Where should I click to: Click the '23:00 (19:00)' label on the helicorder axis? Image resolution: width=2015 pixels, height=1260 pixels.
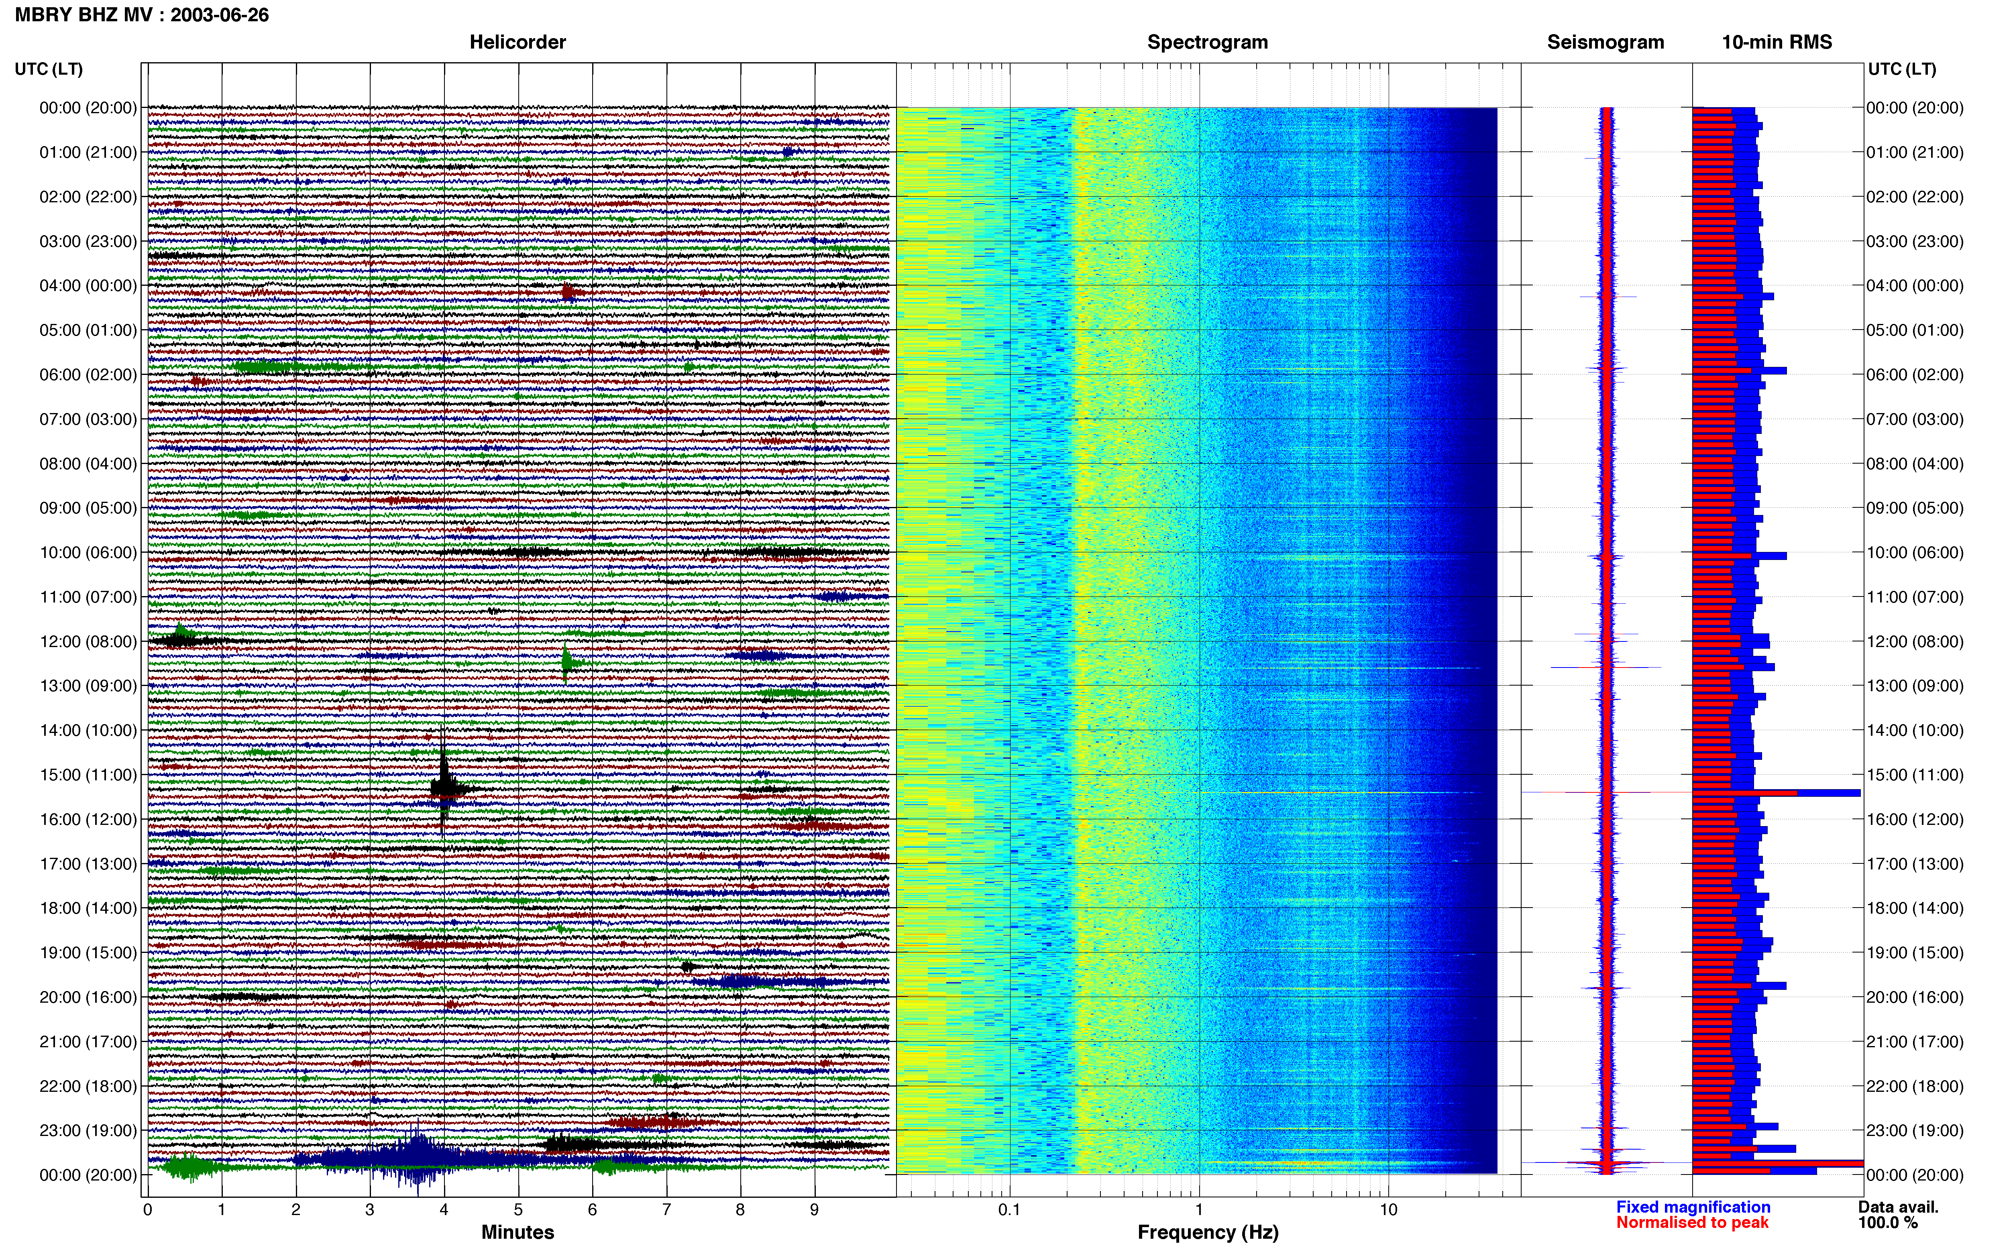[x=88, y=1130]
